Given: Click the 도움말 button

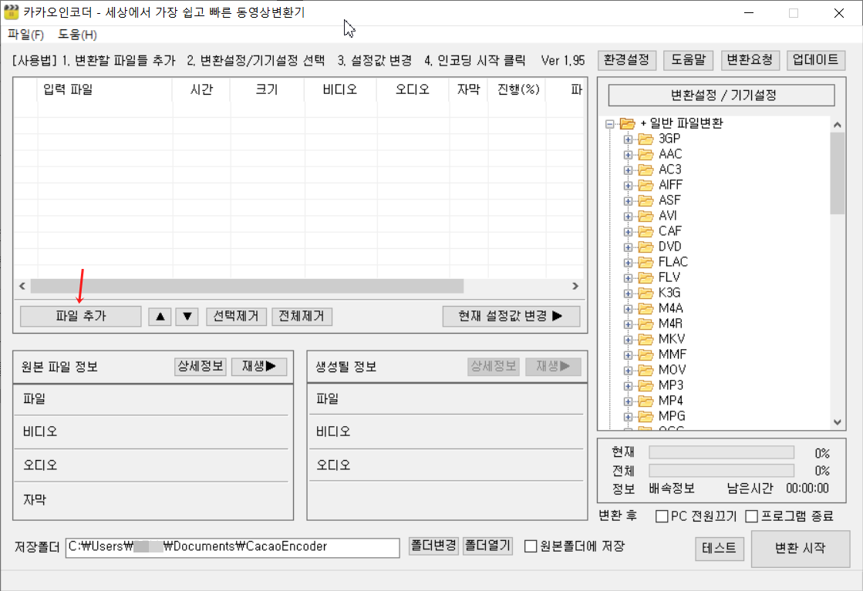Looking at the screenshot, I should point(688,60).
